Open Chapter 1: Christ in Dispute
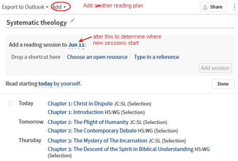The width and height of the screenshot is (238, 161). click(x=80, y=104)
